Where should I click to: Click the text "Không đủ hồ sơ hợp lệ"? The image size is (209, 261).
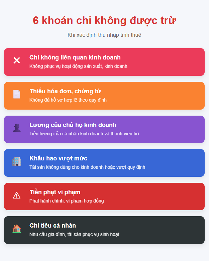(x=68, y=100)
